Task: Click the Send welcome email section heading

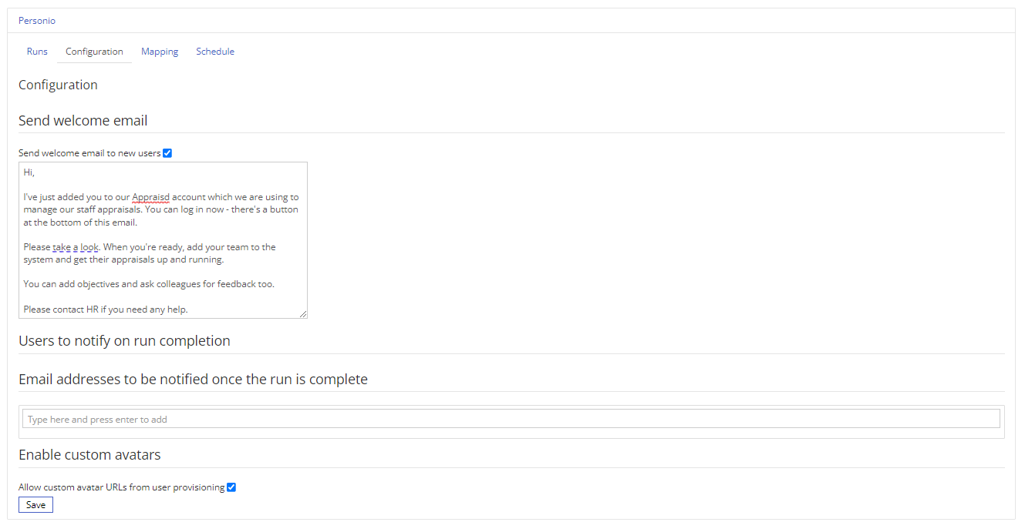Action: 83,121
